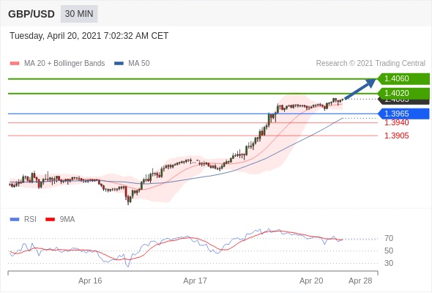Toggle the 9MA legend label
Image resolution: width=432 pixels, height=293 pixels.
tap(67, 220)
